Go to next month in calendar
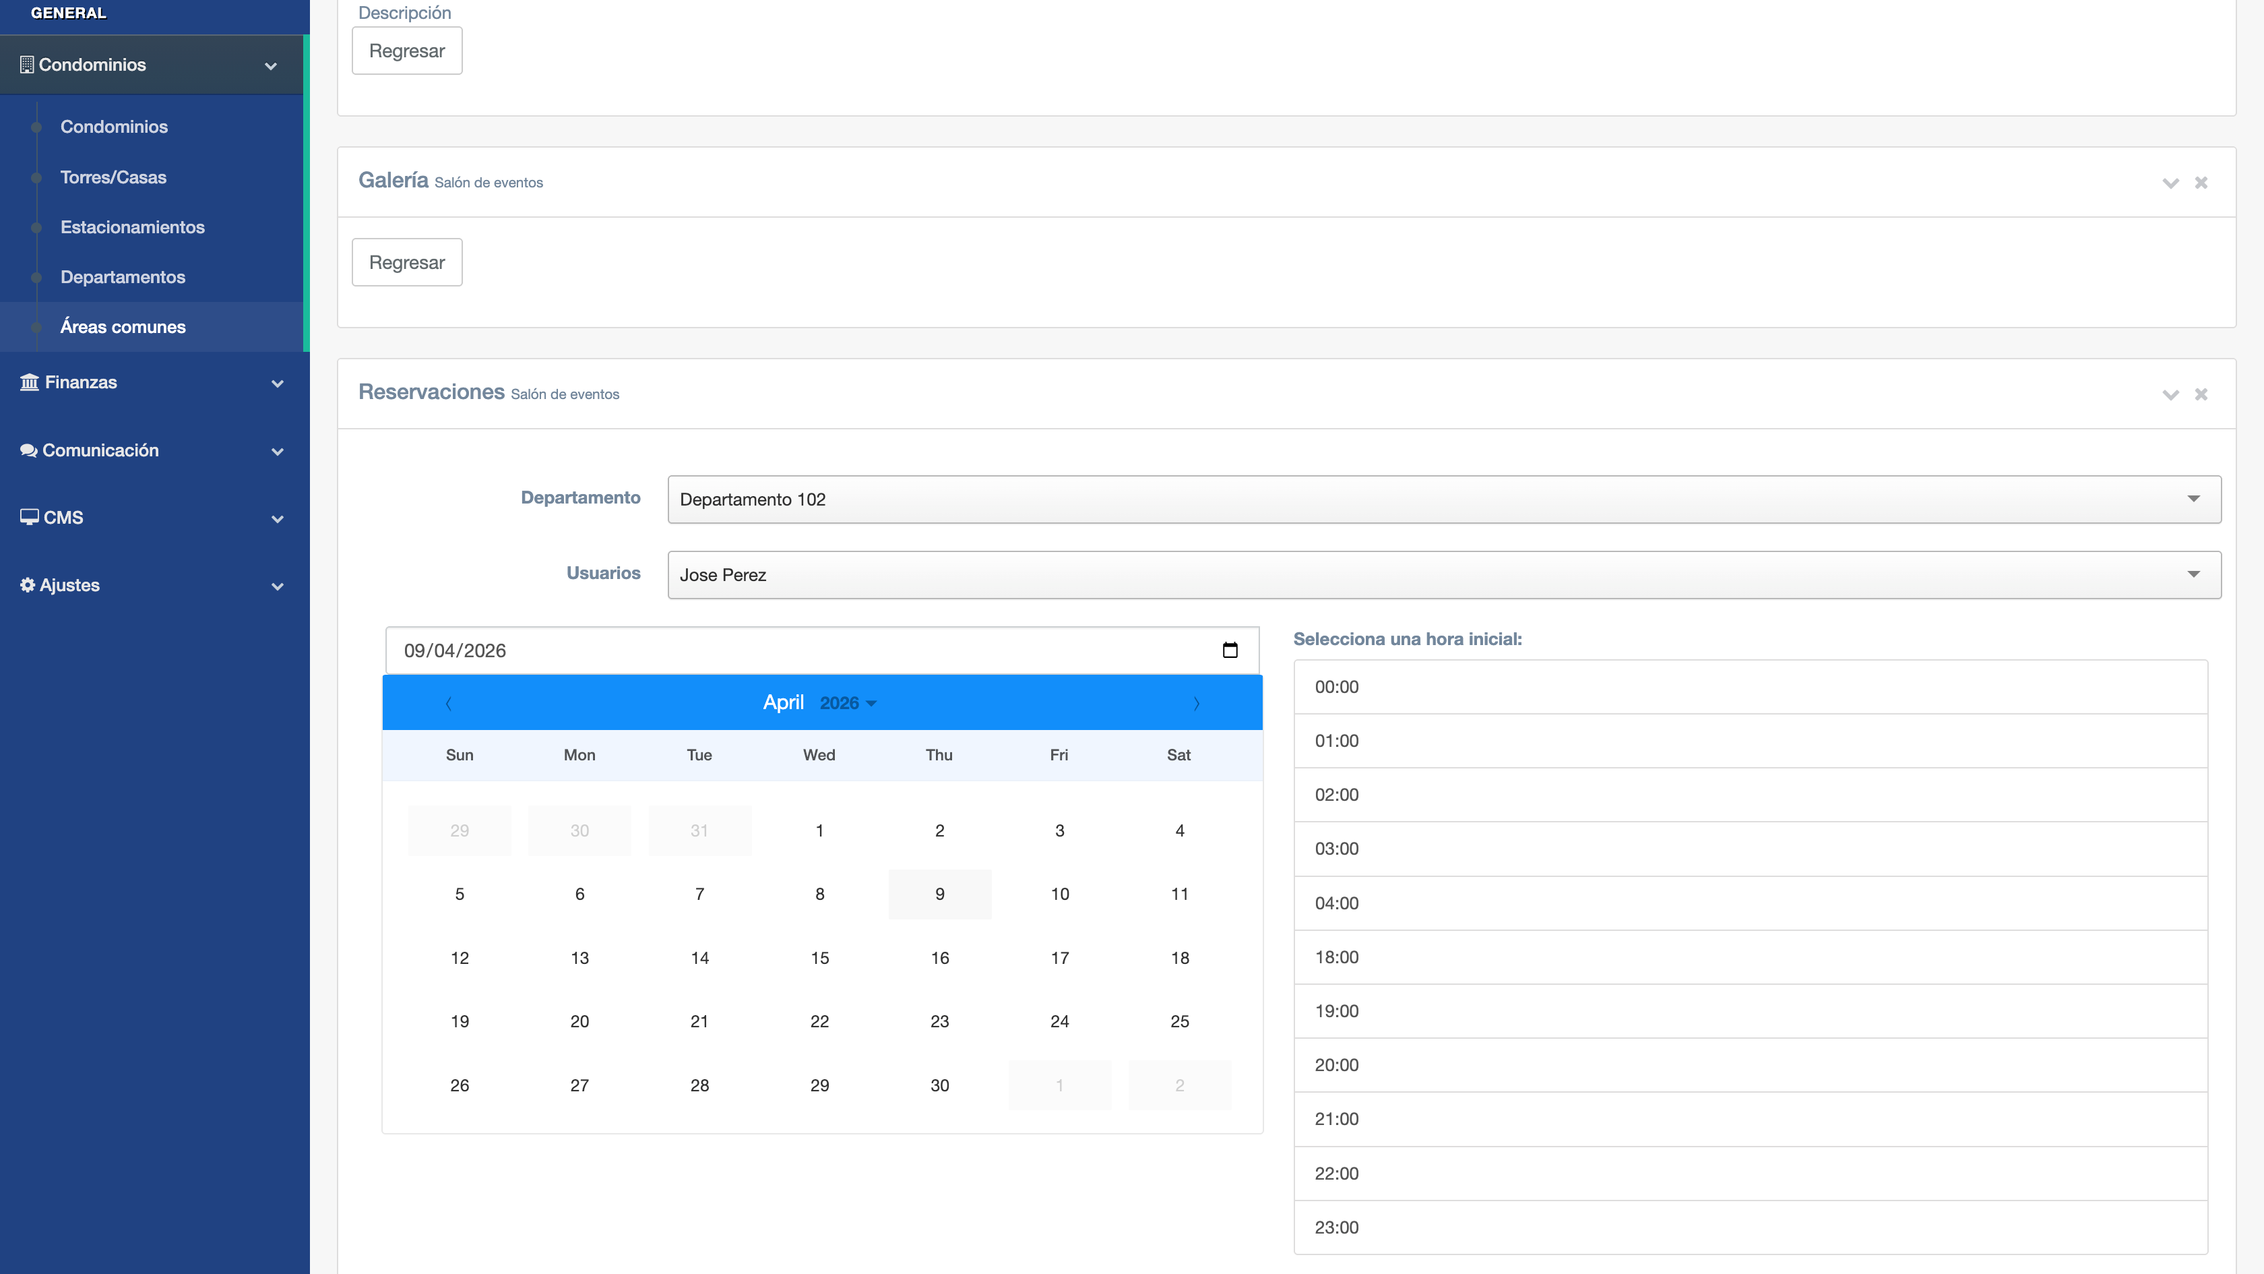The image size is (2264, 1274). pyautogui.click(x=1195, y=703)
